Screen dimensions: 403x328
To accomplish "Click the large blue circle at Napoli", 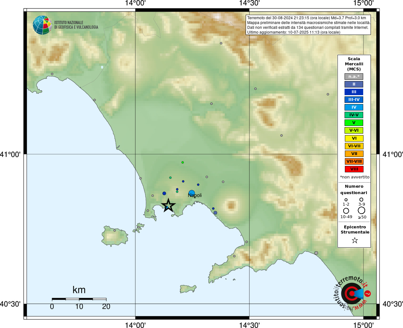I will tap(192, 193).
